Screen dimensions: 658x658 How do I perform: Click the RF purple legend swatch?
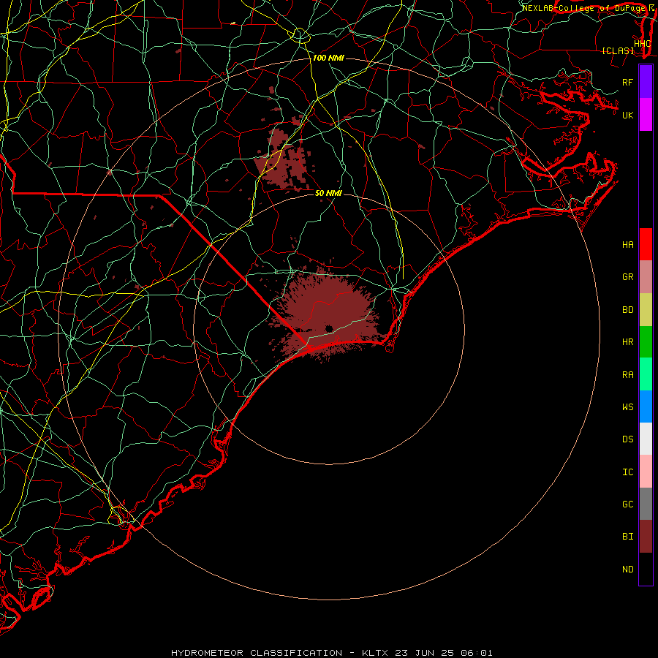pyautogui.click(x=646, y=82)
